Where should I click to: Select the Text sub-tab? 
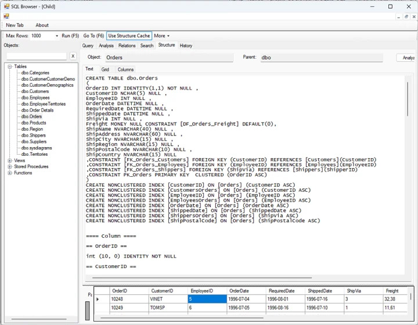point(89,69)
